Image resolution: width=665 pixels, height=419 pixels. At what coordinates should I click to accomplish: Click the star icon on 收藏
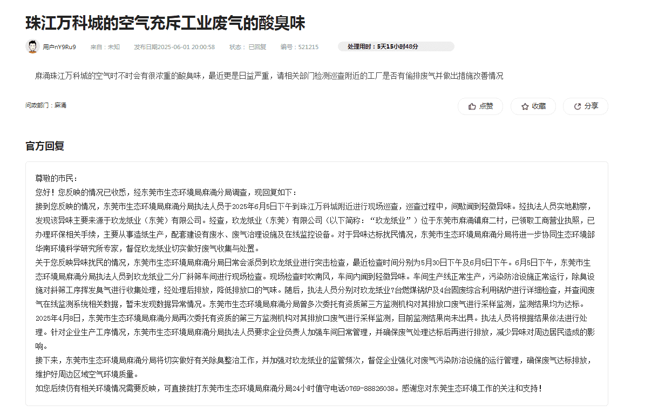click(x=525, y=106)
